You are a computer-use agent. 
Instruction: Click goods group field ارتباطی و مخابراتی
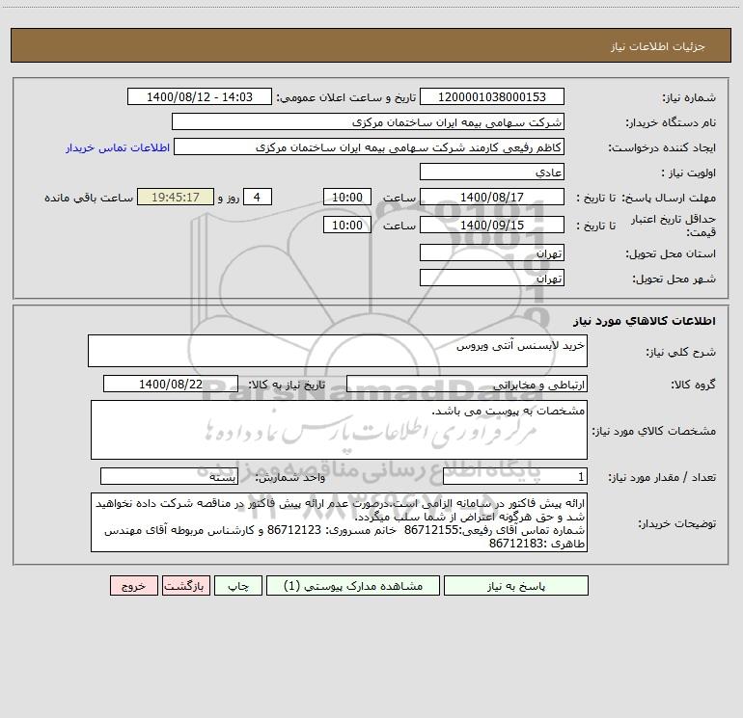point(467,385)
